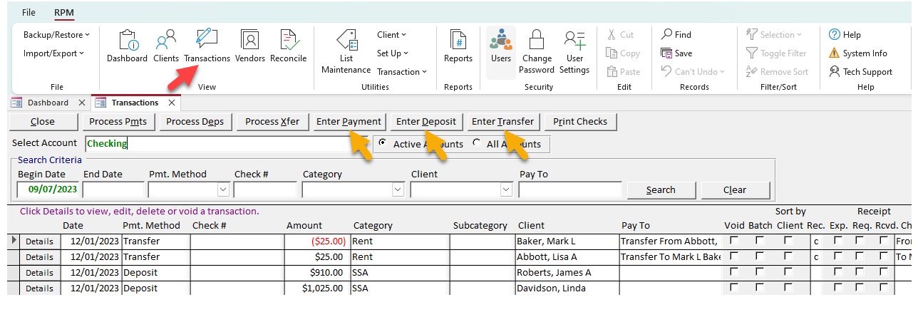Expand the Client utilities dropdown
Viewport: 913px width, 312px height.
391,34
